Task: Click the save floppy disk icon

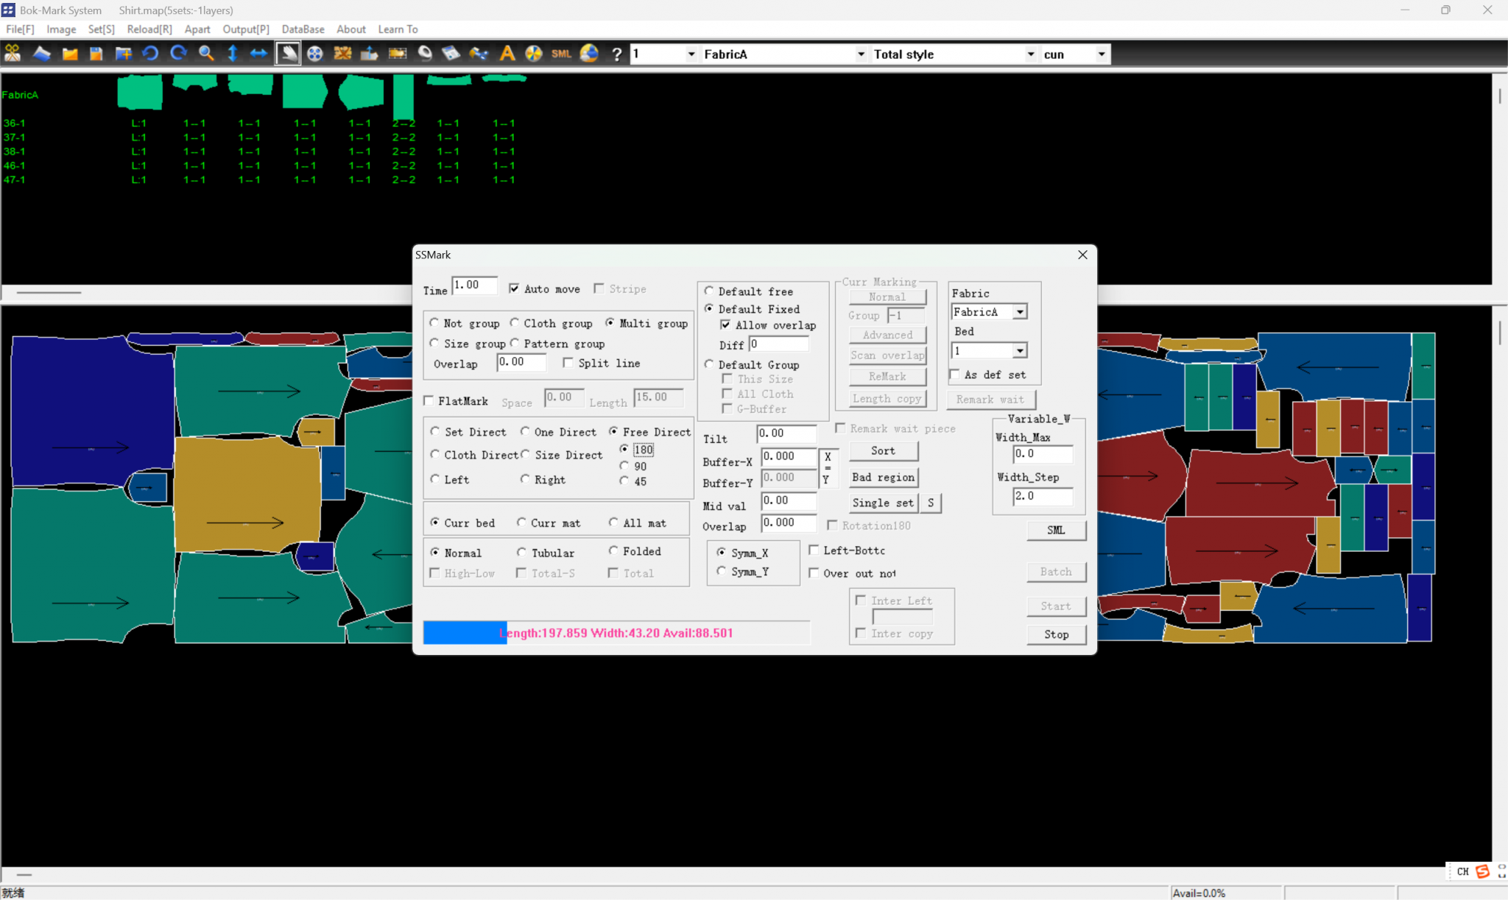Action: [96, 54]
